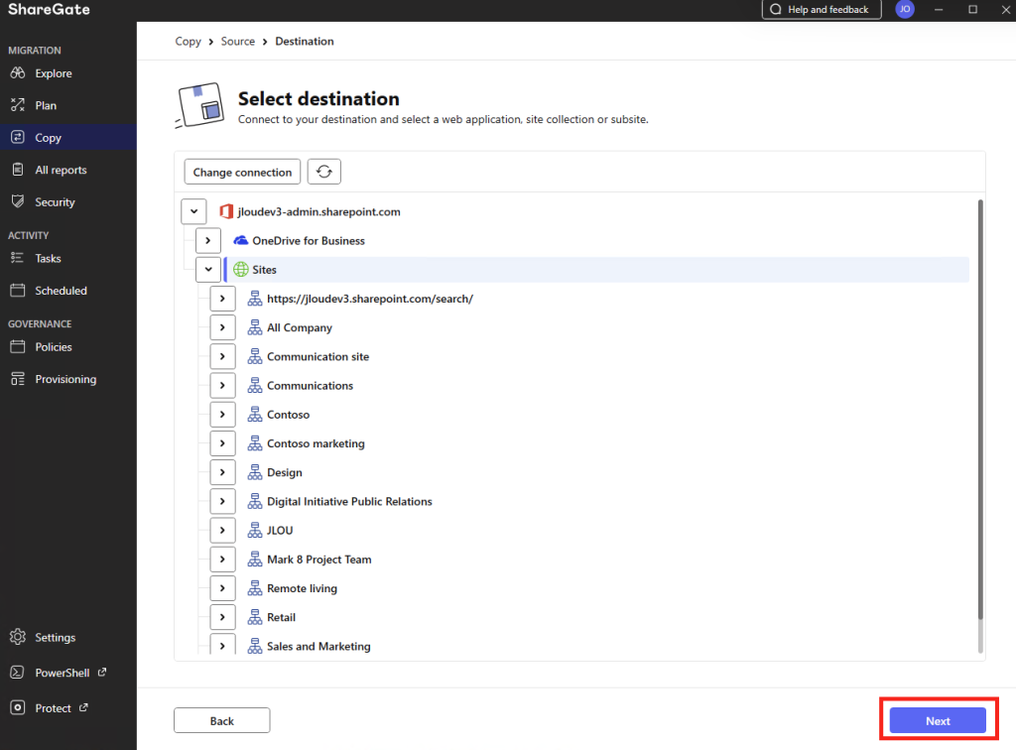The width and height of the screenshot is (1016, 750).
Task: Click the site icon beside All Company
Action: 255,327
